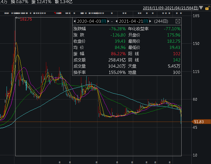Click the 2021-04-21 end date field

tap(131, 21)
